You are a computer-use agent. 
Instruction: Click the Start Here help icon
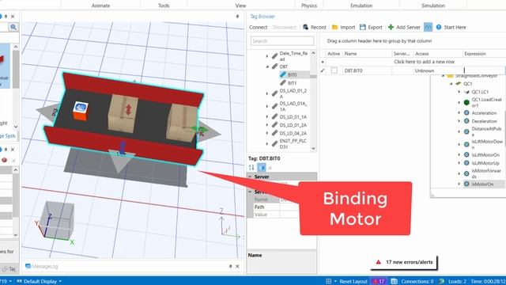(439, 27)
